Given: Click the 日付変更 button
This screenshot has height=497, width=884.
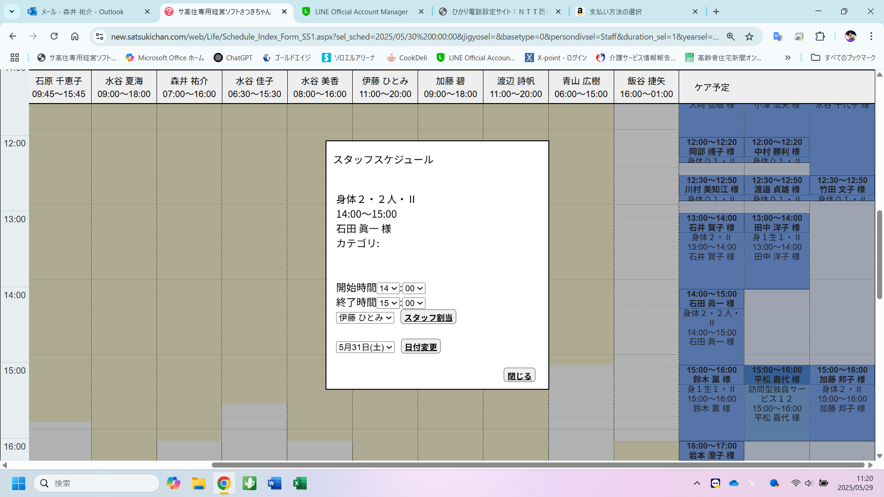Looking at the screenshot, I should pos(420,347).
